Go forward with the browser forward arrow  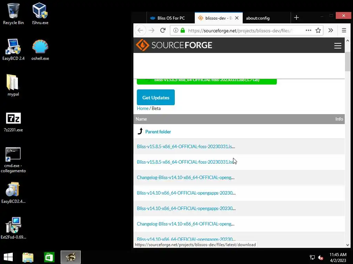(152, 30)
